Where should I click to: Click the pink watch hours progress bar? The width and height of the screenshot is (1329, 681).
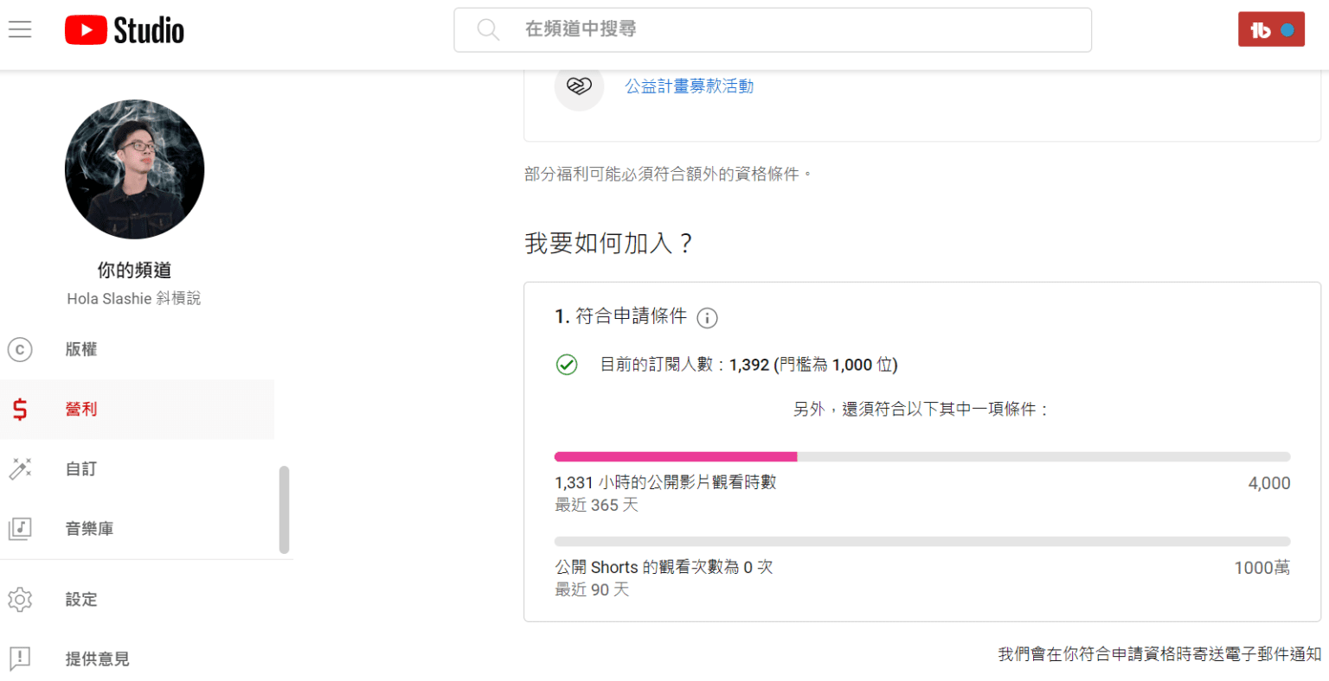click(x=675, y=456)
